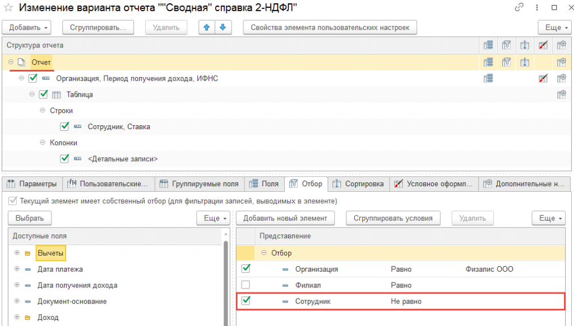
Task: Click sorting icon in Отчет row
Action: 525,63
